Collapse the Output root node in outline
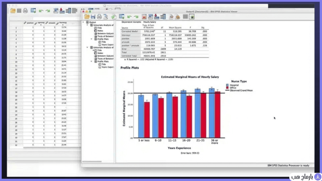 83,22
